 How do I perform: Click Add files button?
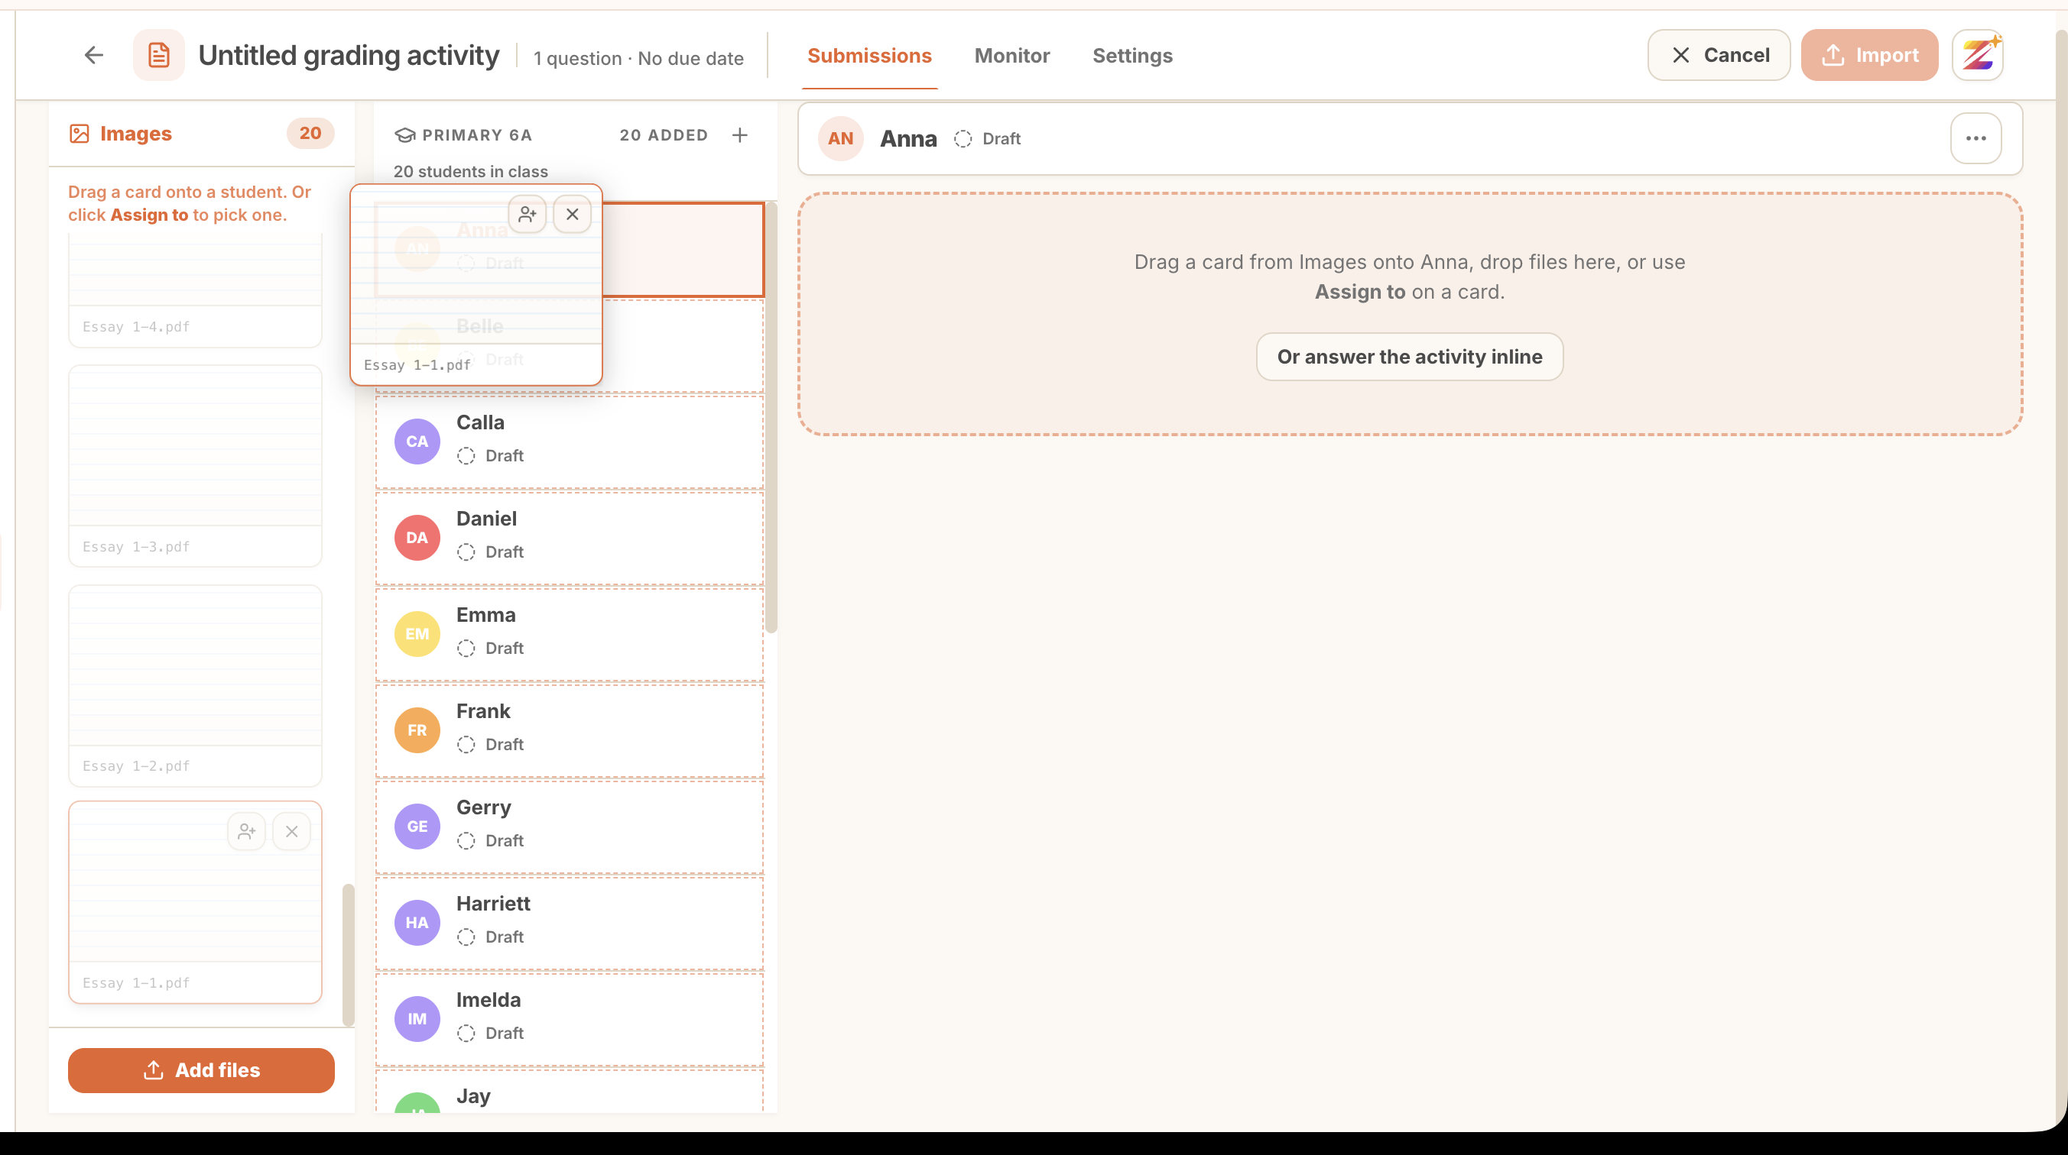(202, 1070)
